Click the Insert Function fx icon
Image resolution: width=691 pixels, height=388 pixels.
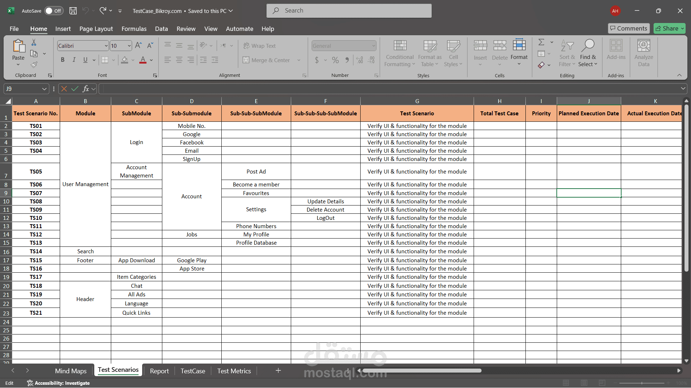tap(86, 89)
